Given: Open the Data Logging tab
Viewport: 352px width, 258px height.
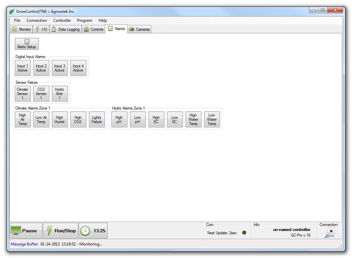Looking at the screenshot, I should tap(66, 29).
